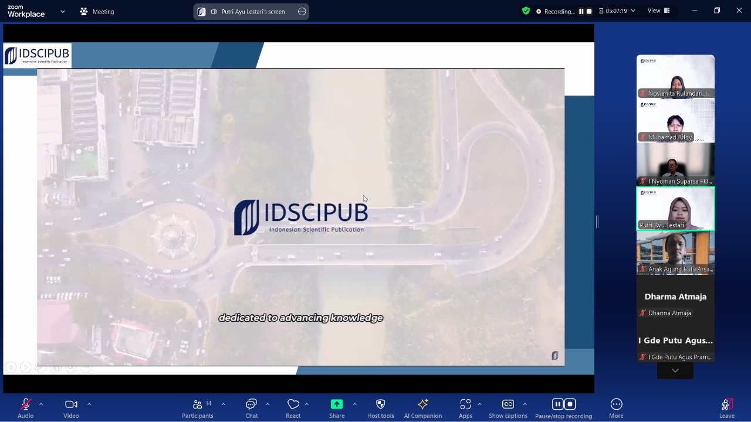Expand the timer dropdown chevron
751x422 pixels.
pos(633,11)
